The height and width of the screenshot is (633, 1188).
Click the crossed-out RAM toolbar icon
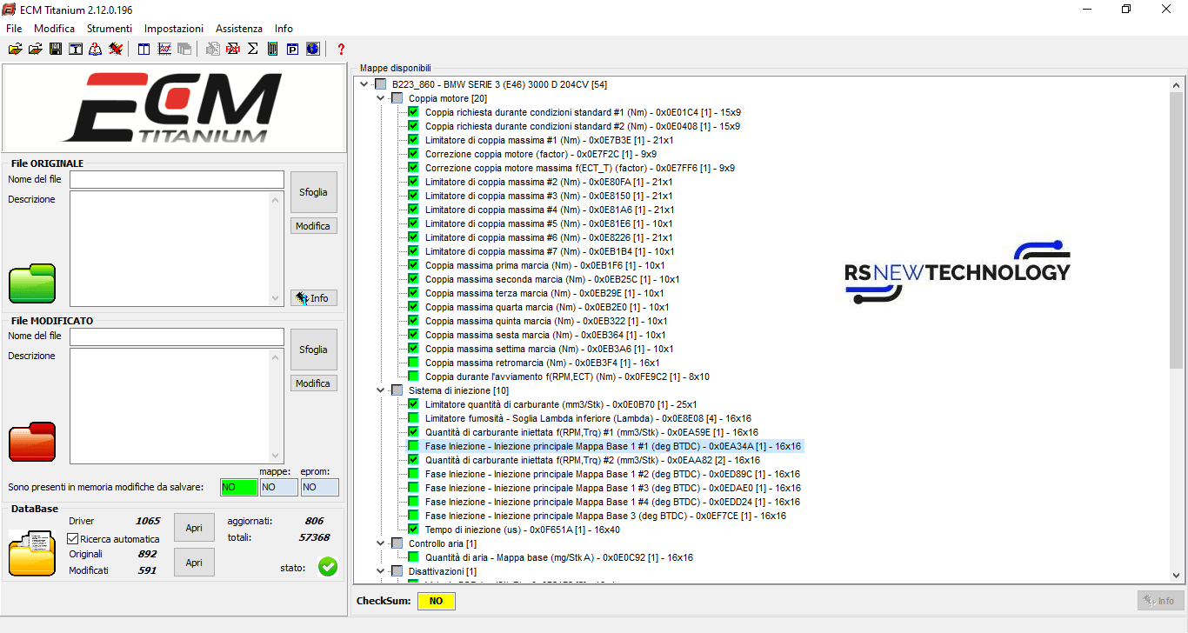pyautogui.click(x=233, y=49)
